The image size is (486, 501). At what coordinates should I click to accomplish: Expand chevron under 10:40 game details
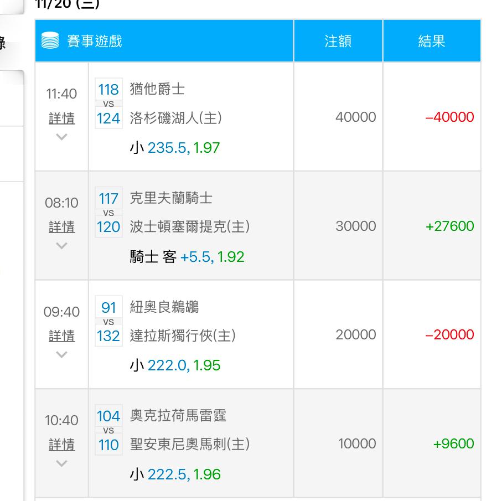point(61,463)
